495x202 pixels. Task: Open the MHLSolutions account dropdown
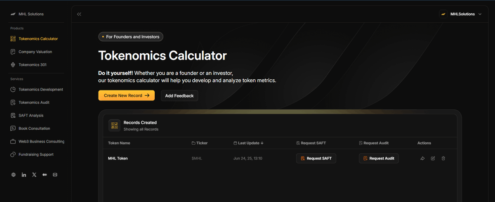460,14
